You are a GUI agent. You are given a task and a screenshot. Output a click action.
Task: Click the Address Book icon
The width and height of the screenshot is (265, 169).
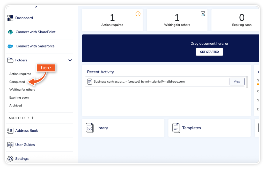coord(10,131)
